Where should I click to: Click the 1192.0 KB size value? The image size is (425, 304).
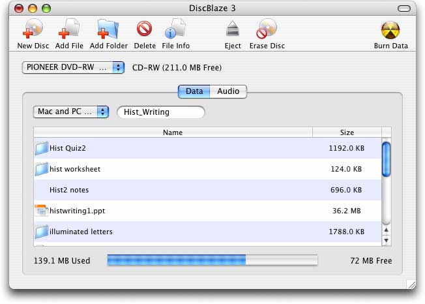[346, 148]
